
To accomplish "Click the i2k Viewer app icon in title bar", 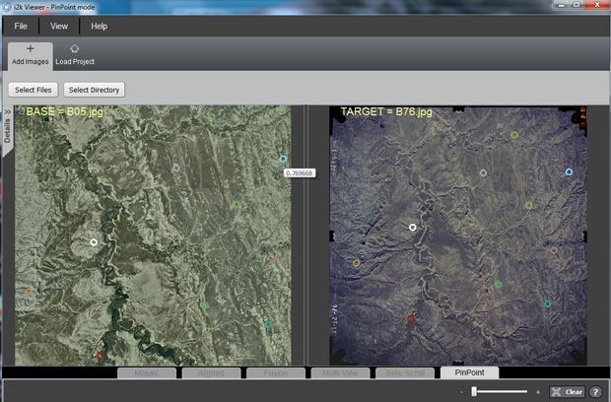I will coord(7,7).
